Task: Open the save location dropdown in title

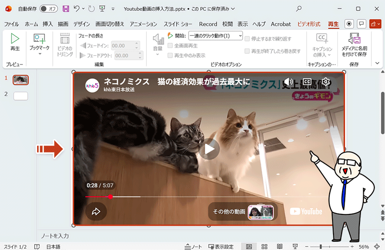Action: [x=233, y=9]
